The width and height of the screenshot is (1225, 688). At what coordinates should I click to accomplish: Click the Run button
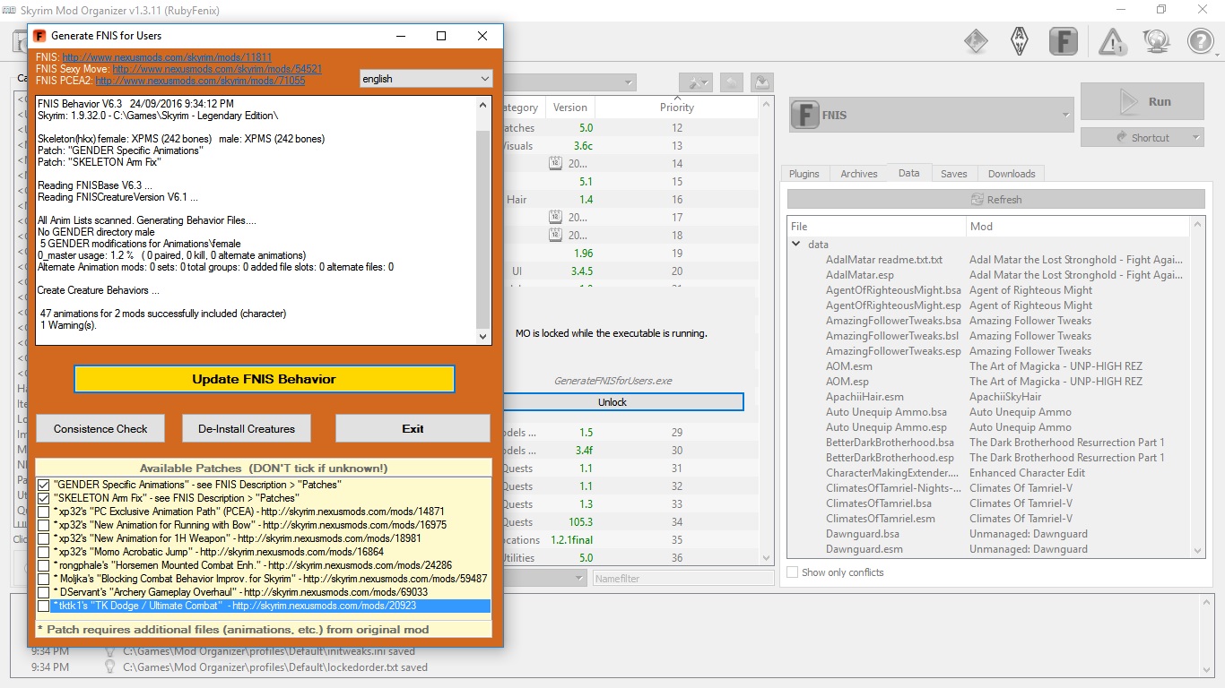point(1142,102)
